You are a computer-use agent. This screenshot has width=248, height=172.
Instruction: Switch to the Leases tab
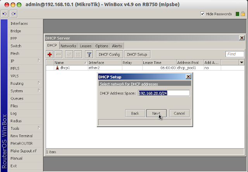click(86, 46)
